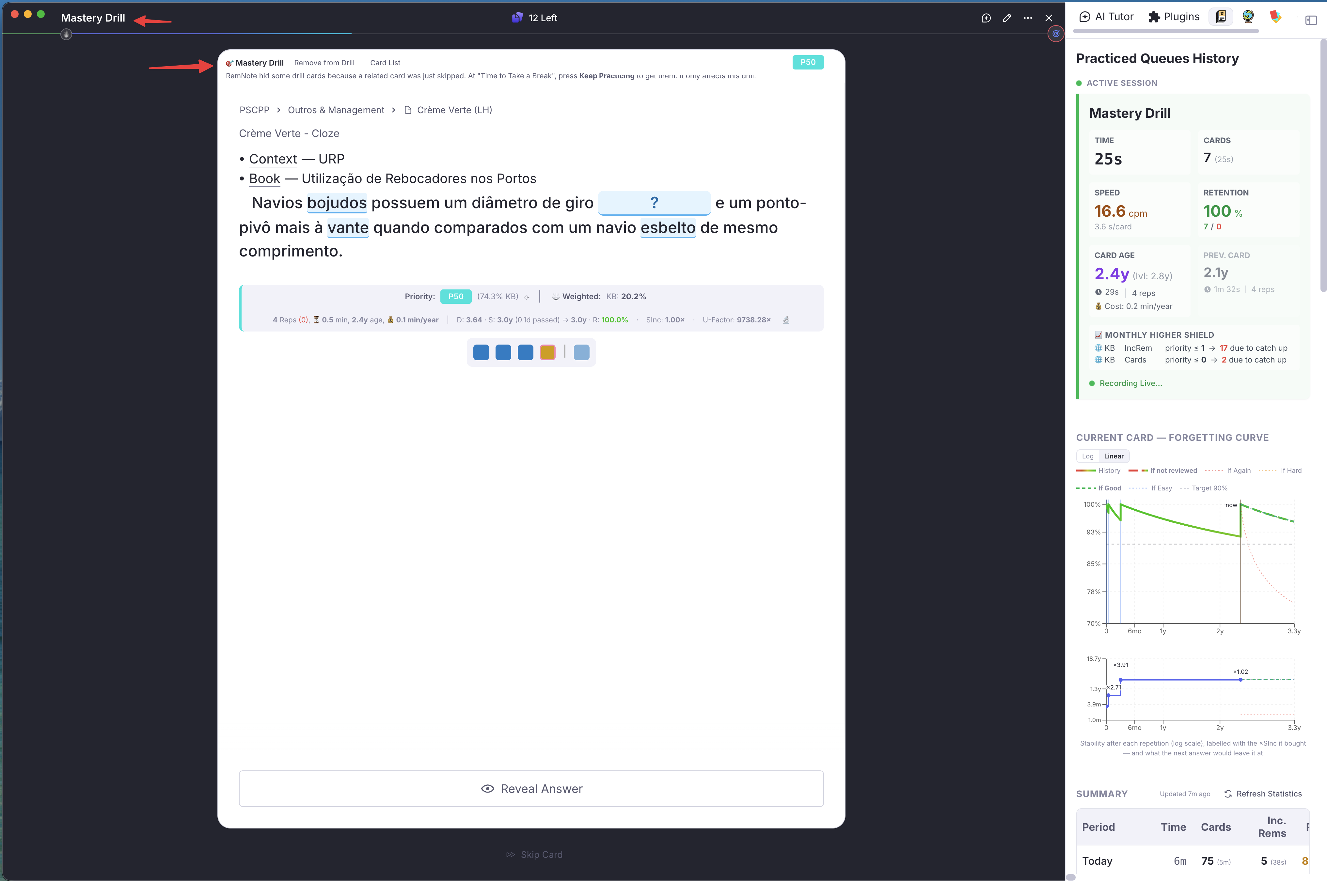The width and height of the screenshot is (1327, 881).
Task: Toggle the If not reviewed legend series
Action: click(1163, 471)
